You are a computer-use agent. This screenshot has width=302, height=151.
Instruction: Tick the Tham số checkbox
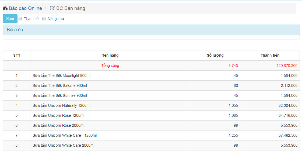(x=20, y=19)
